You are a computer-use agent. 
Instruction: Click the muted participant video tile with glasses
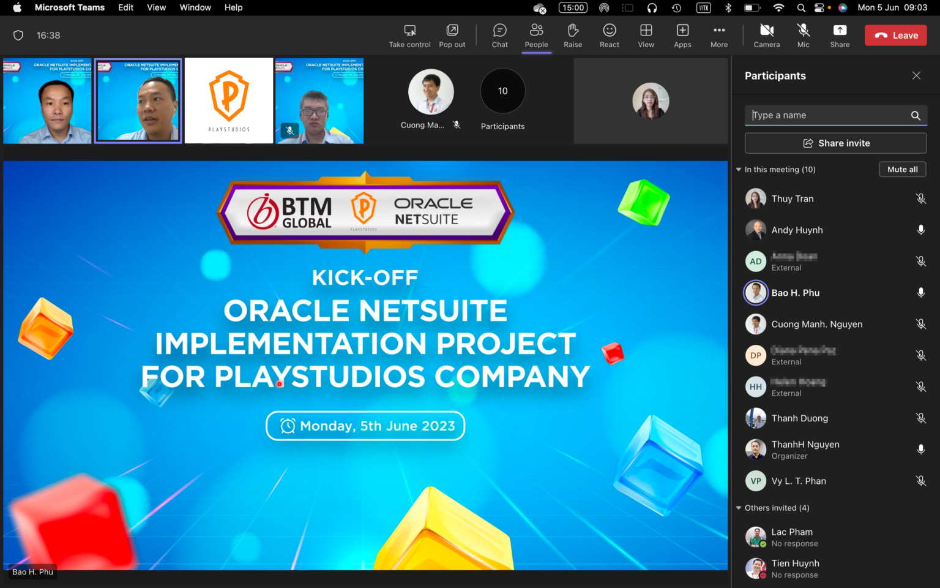pos(319,101)
